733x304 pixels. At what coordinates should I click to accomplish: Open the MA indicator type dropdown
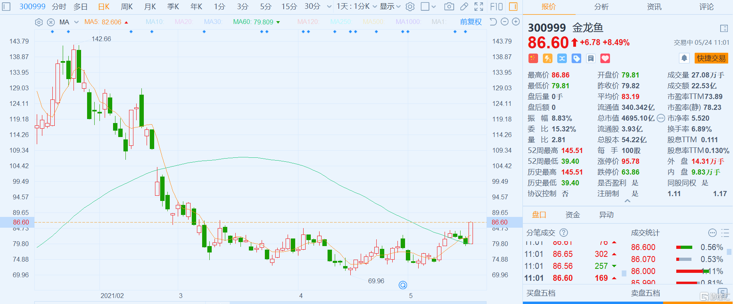(76, 22)
